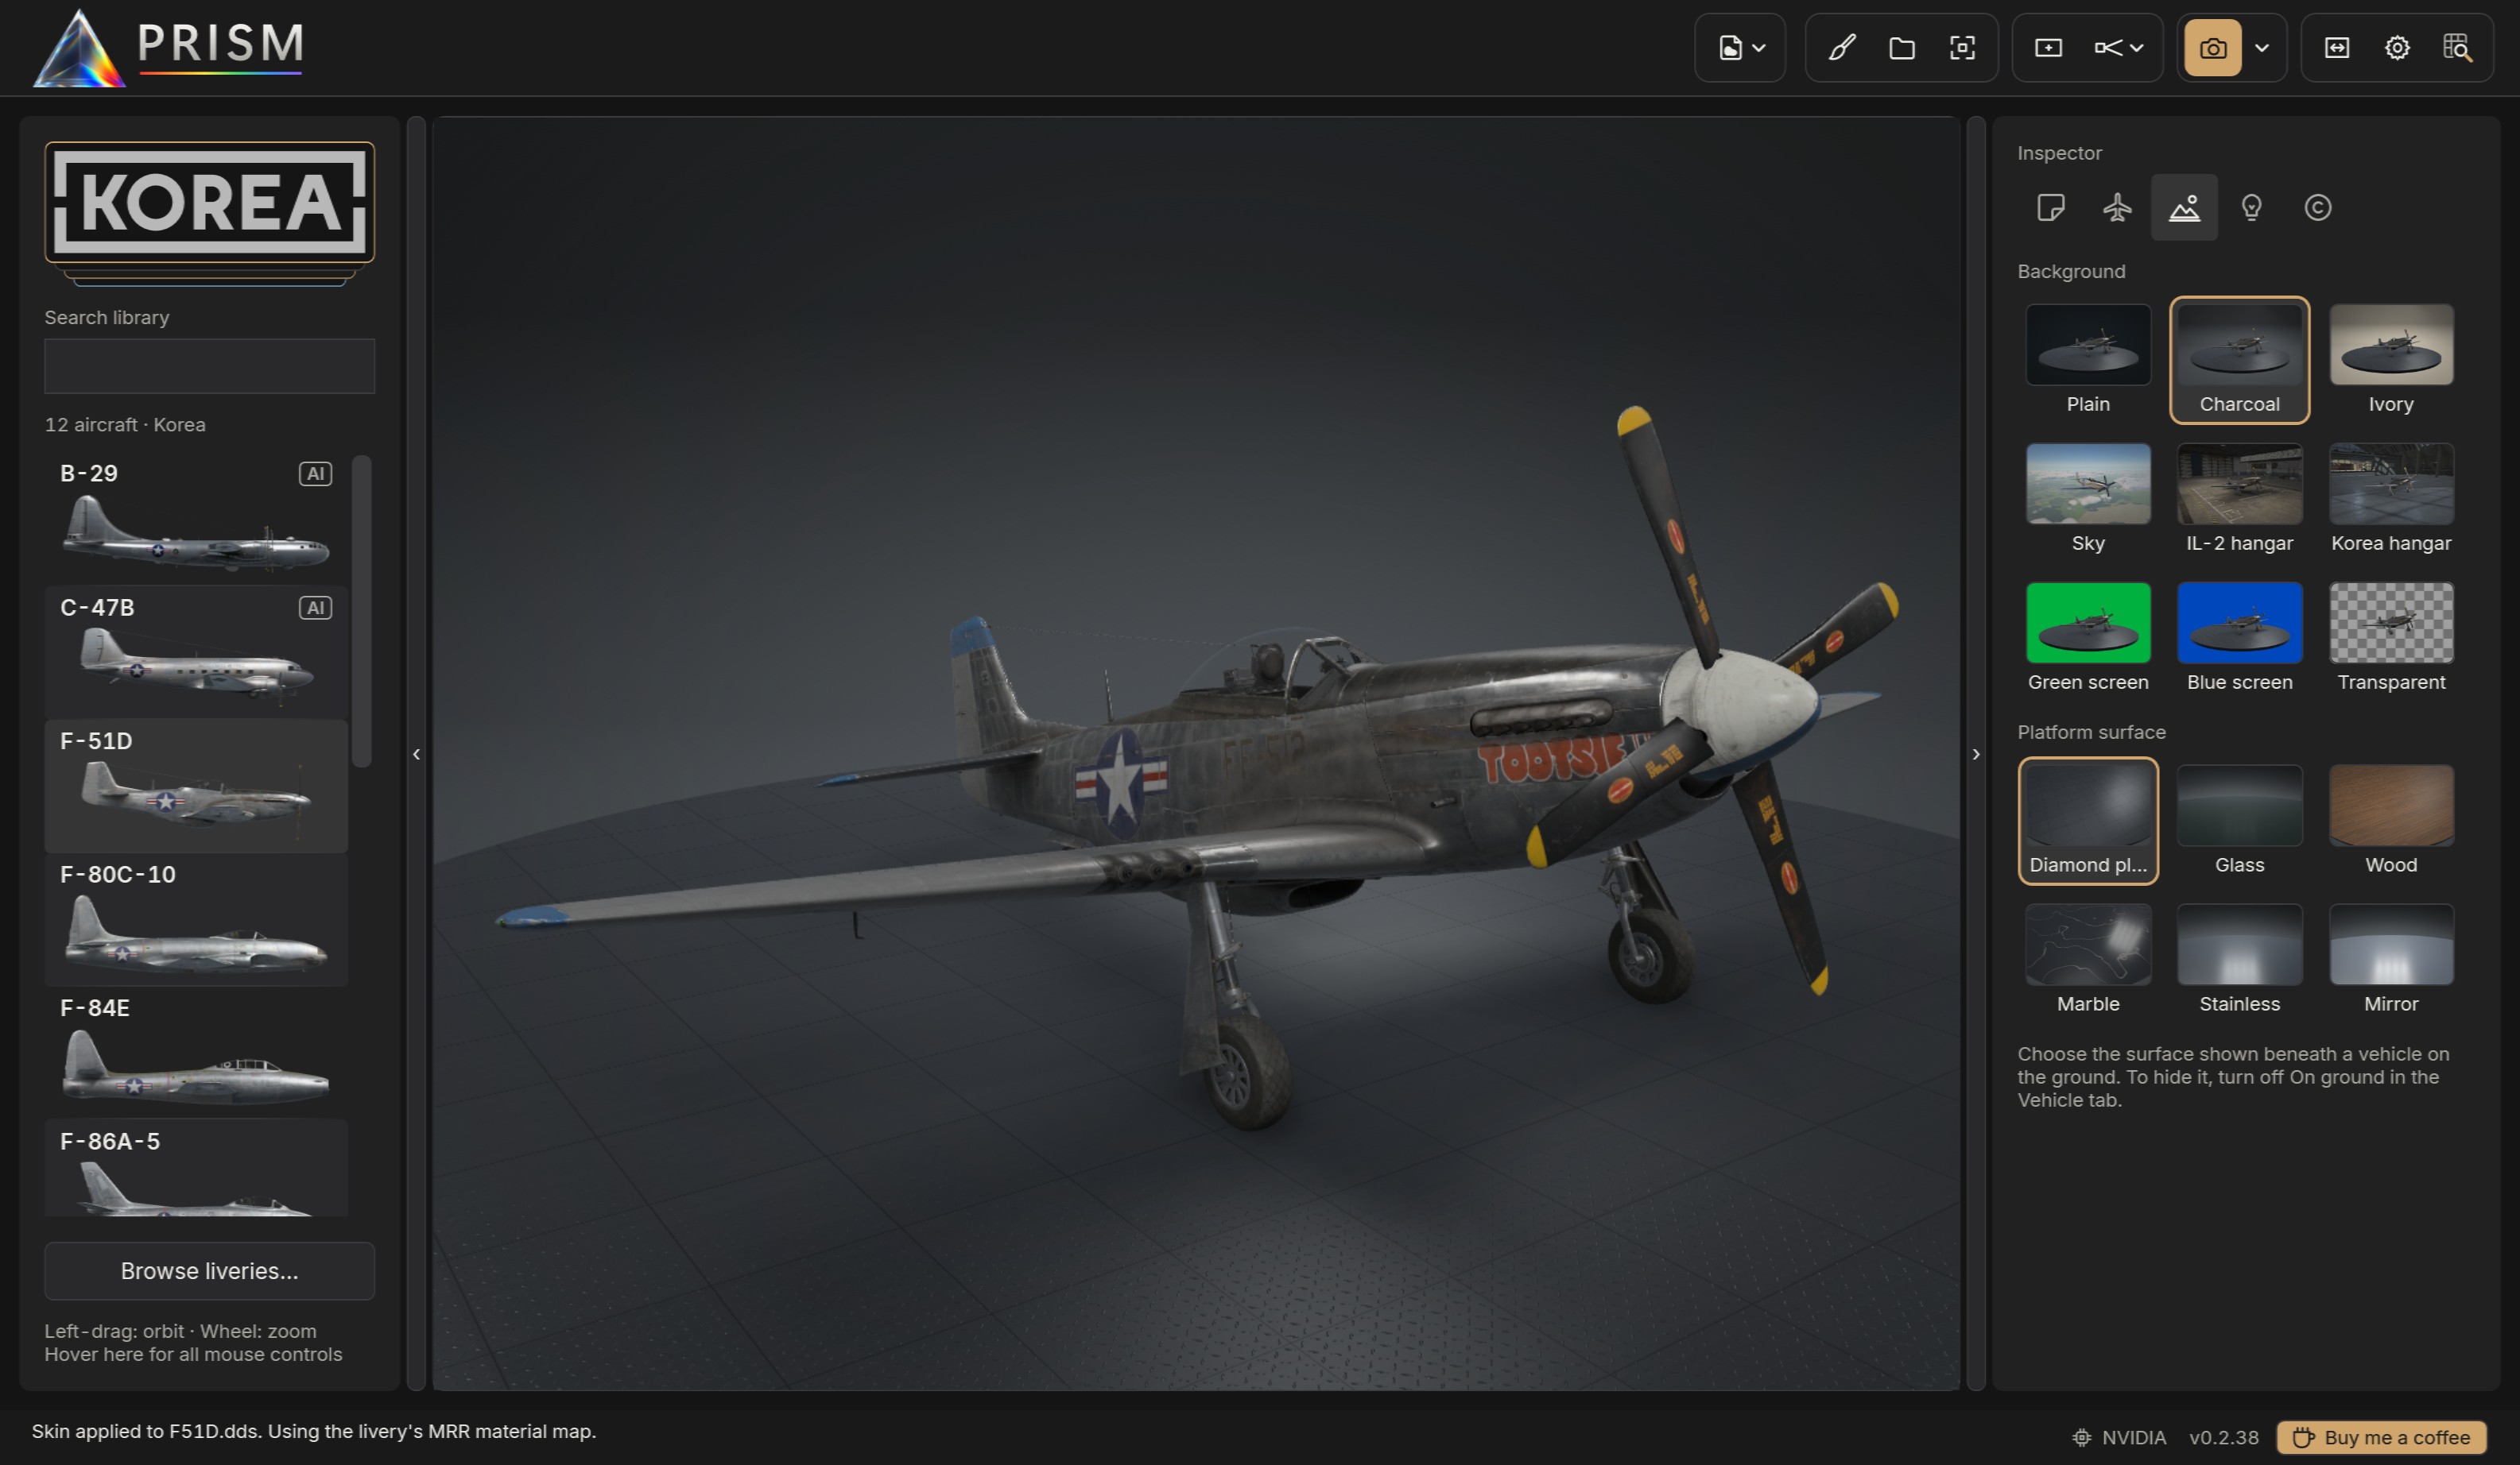
Task: Switch to the airplane Vehicle tab
Action: pos(2117,208)
